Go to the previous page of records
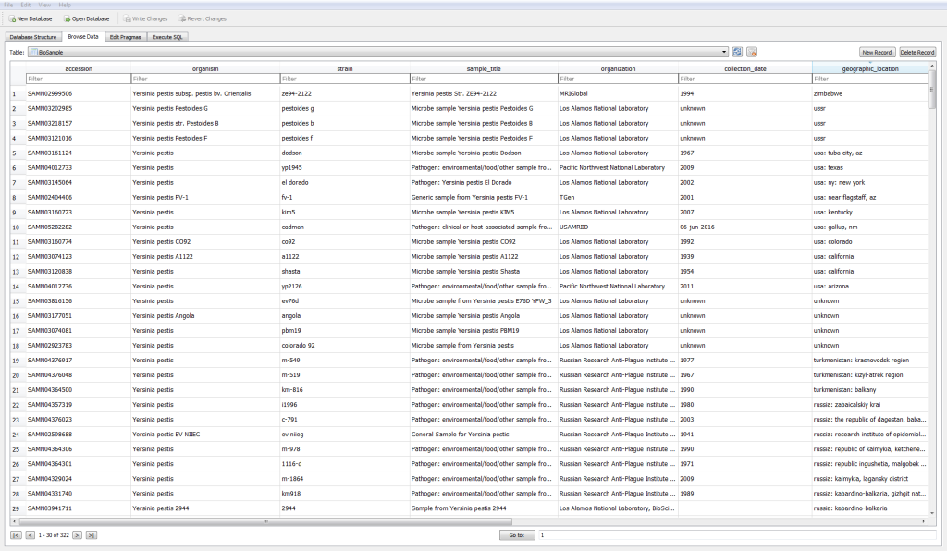 29,534
